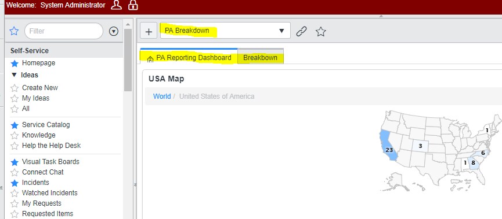Select Georgia showing 8 on map
502x219 pixels.
[x=473, y=162]
